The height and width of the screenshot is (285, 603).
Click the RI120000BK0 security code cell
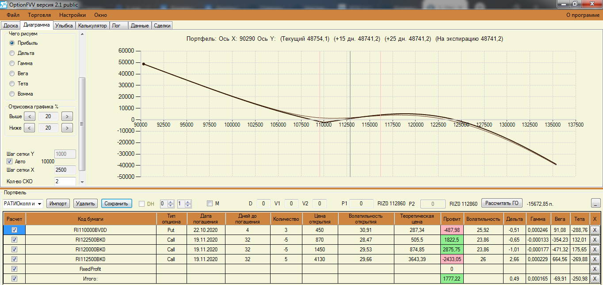[91, 250]
